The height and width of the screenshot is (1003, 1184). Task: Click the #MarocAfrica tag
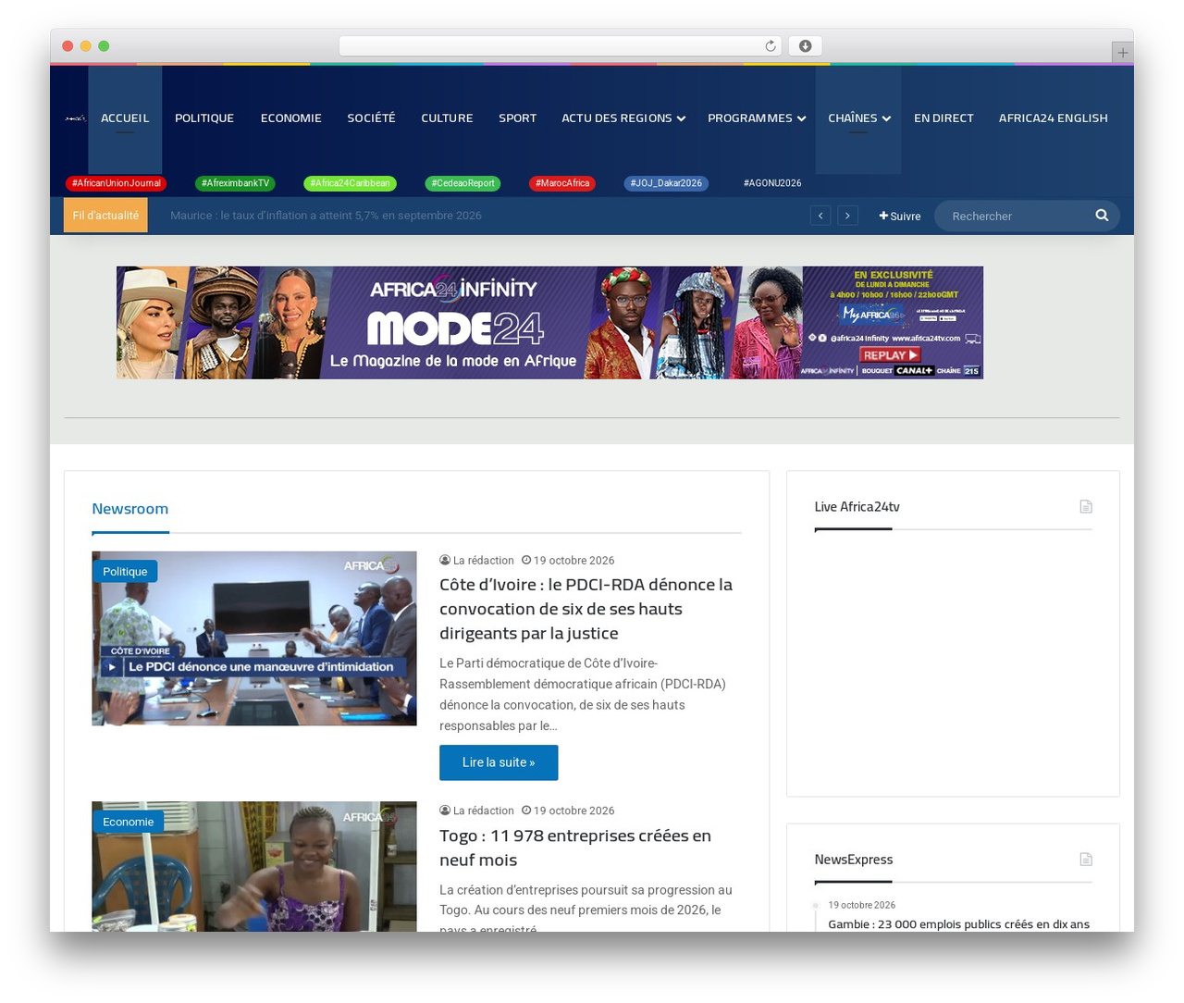coord(562,183)
